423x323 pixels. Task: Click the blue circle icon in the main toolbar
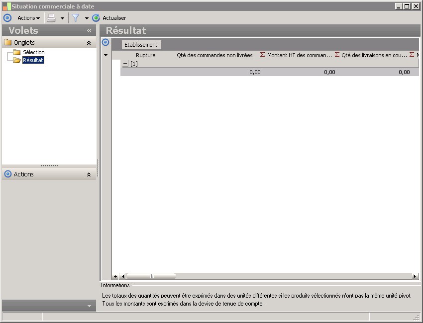[x=7, y=18]
